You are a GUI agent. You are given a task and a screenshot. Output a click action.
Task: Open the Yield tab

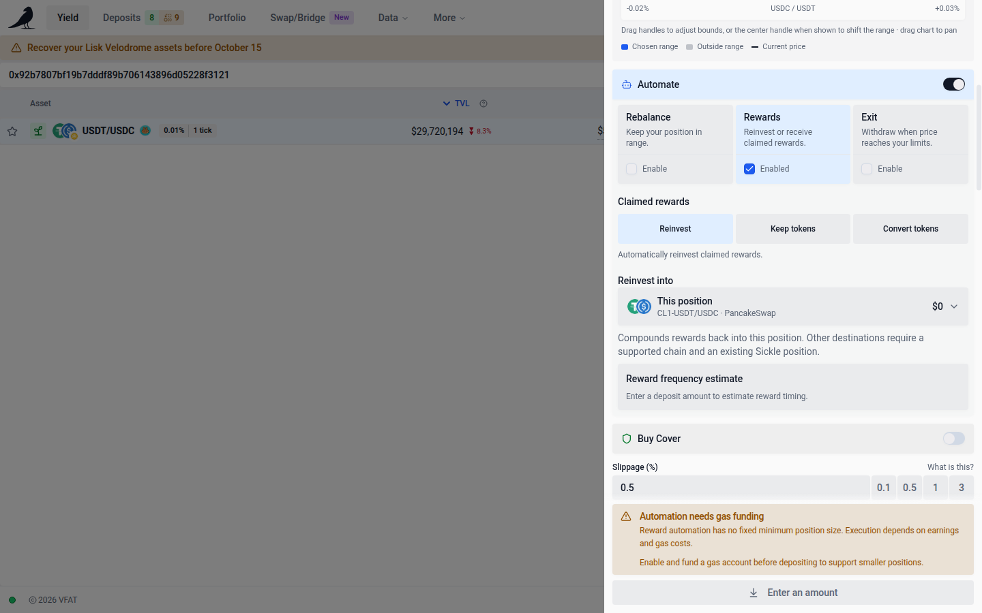[68, 18]
